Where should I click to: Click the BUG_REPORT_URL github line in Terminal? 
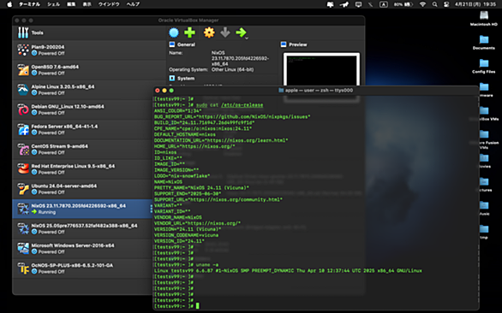click(232, 116)
